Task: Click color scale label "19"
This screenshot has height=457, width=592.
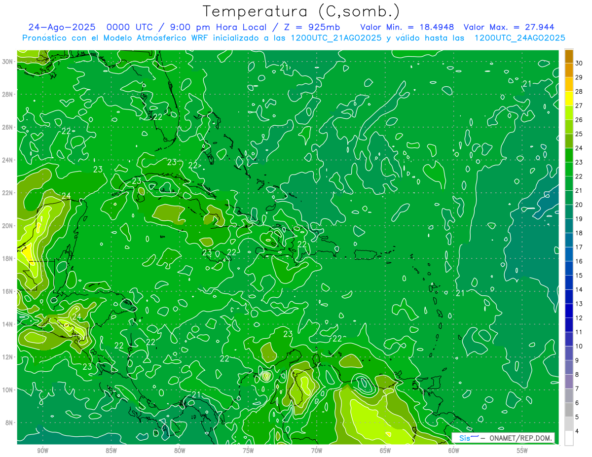Action: click(x=579, y=219)
